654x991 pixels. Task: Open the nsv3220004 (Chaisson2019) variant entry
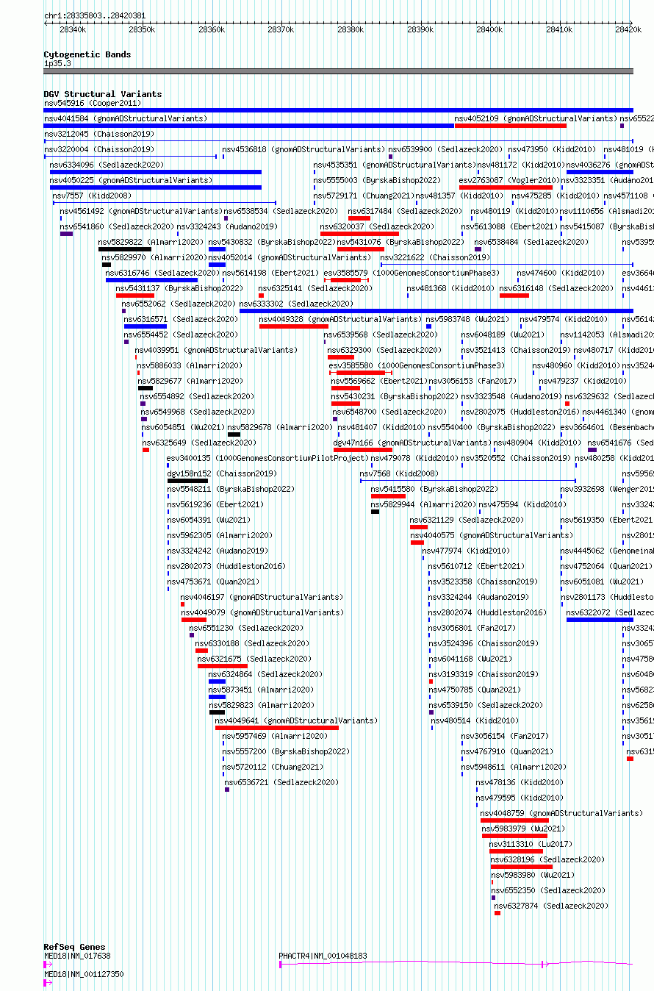pos(99,149)
